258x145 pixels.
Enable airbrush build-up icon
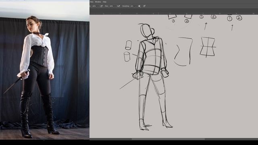(119, 6)
